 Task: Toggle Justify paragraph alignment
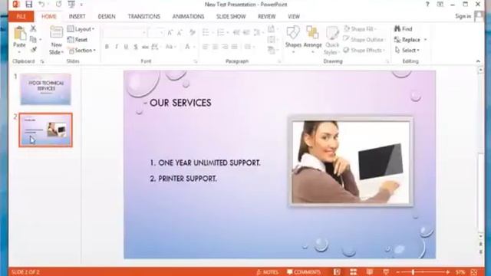click(235, 47)
